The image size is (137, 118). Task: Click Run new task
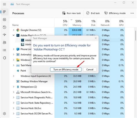pos(71,13)
